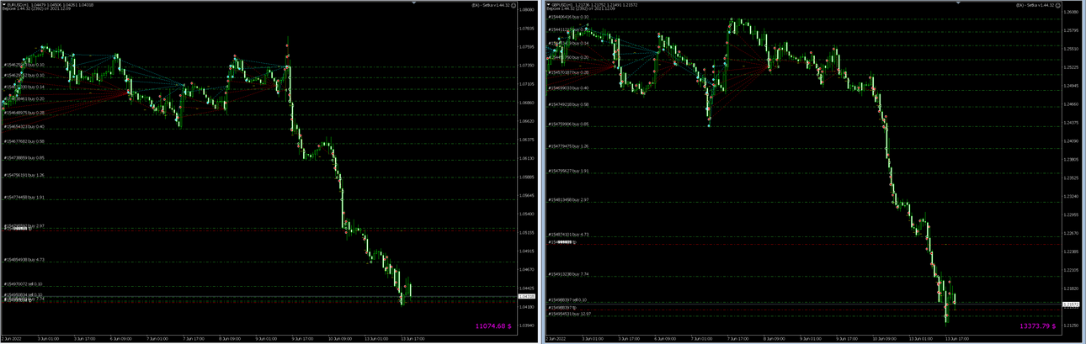
Task: Select EURUSD order #154648975 buy 0.28
Action: tap(24, 112)
